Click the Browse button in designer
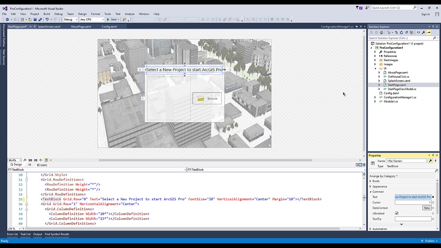Image resolution: width=441 pixels, height=248 pixels. point(207,99)
